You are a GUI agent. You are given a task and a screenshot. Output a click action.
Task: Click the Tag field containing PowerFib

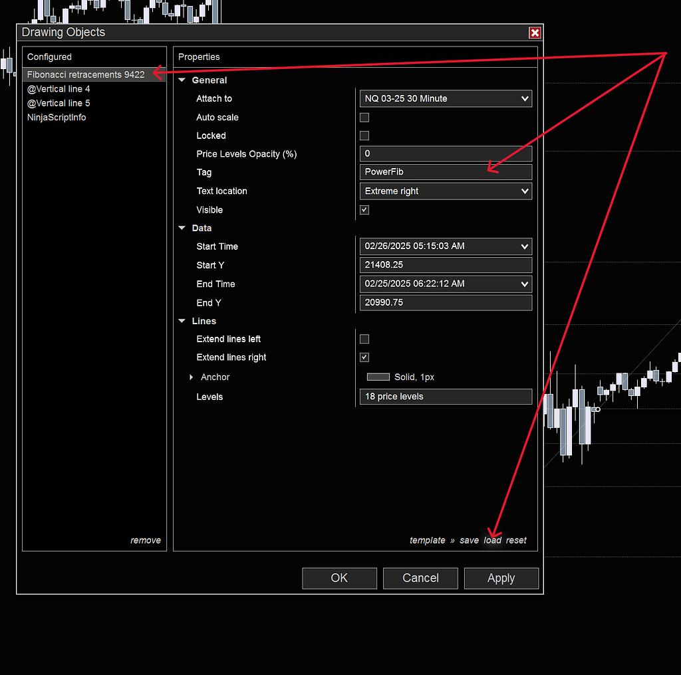446,172
